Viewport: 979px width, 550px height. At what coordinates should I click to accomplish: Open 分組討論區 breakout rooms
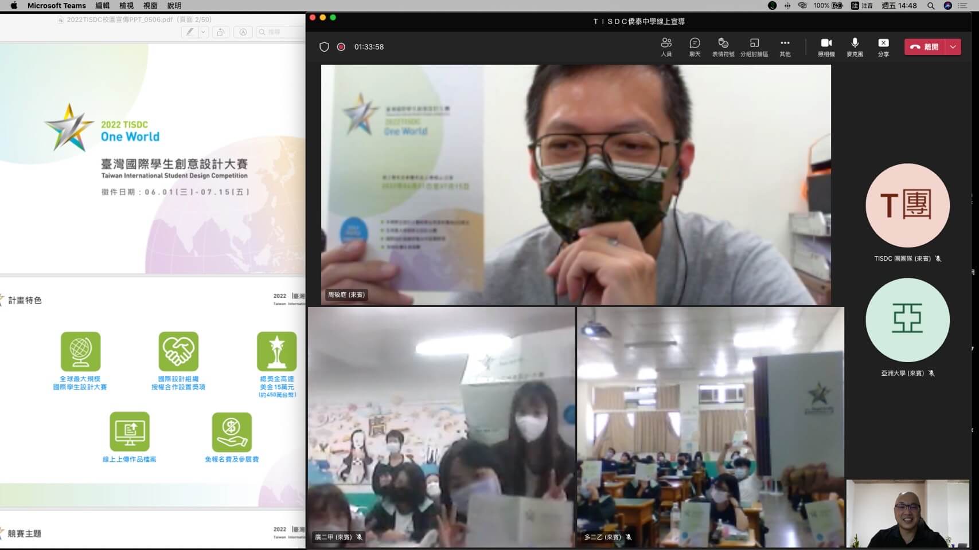click(x=754, y=46)
